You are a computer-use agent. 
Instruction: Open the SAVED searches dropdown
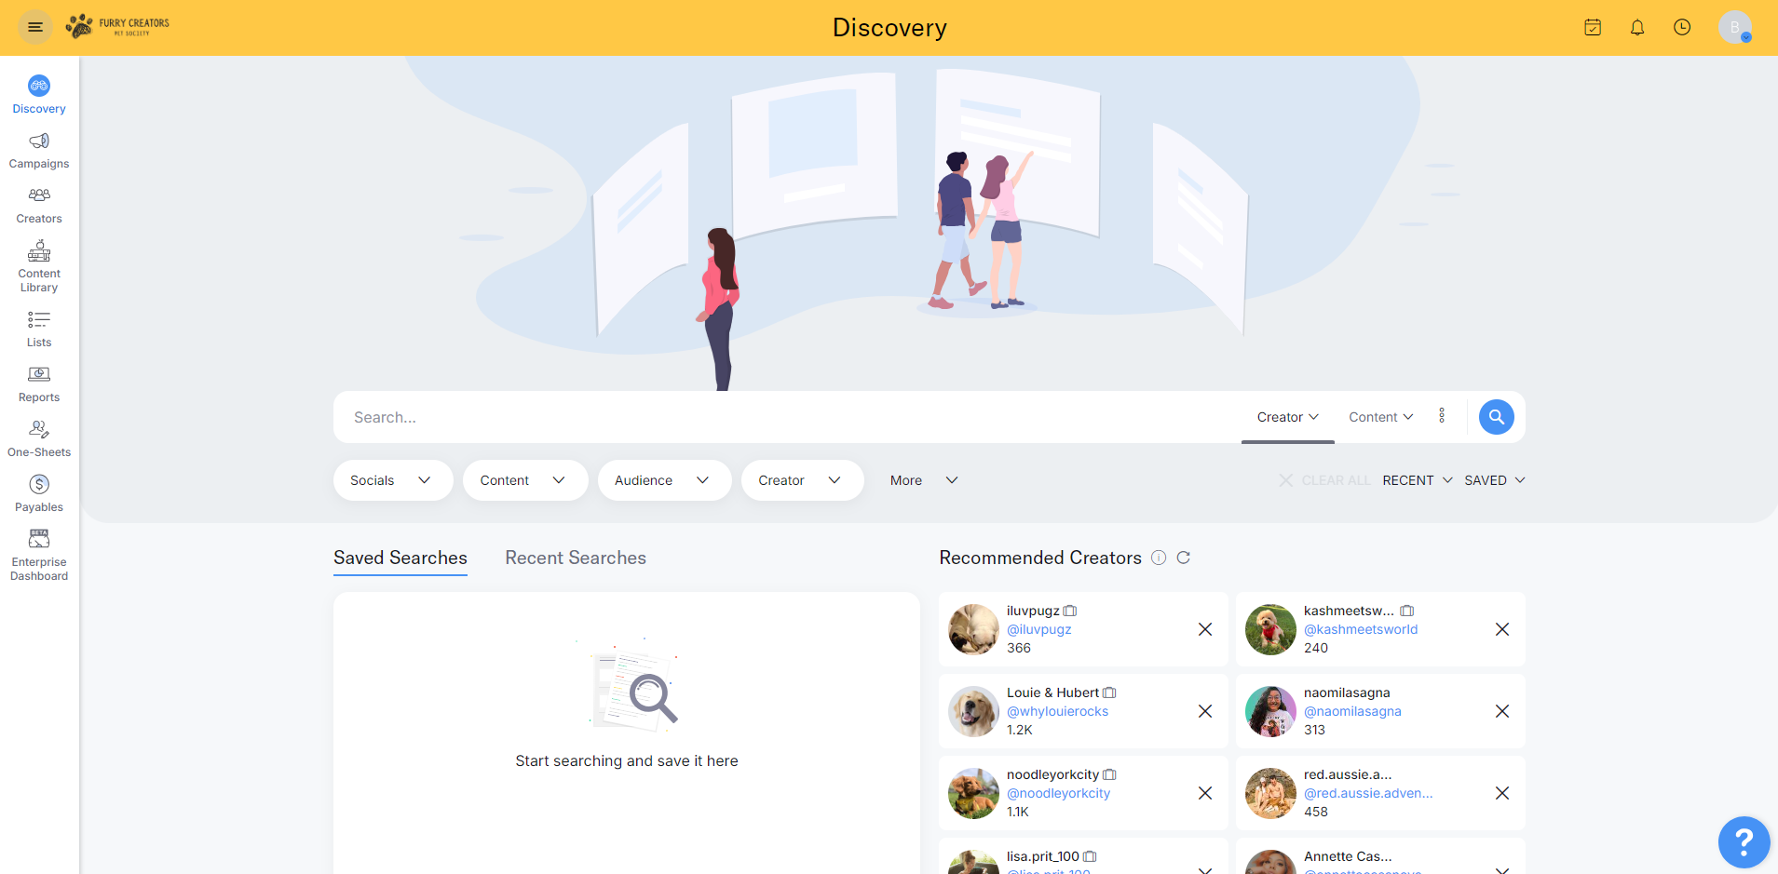(1494, 480)
